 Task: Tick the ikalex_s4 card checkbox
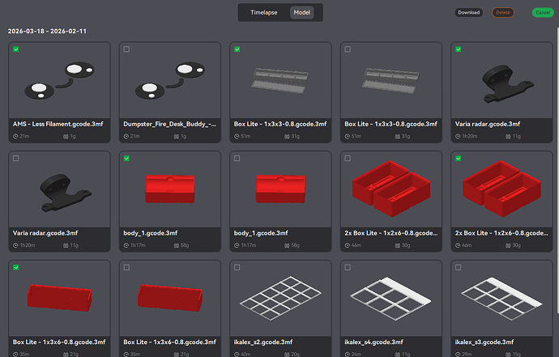coord(348,267)
